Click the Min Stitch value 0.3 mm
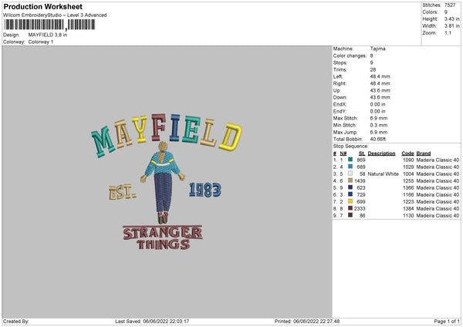The height and width of the screenshot is (327, 463). click(x=379, y=125)
